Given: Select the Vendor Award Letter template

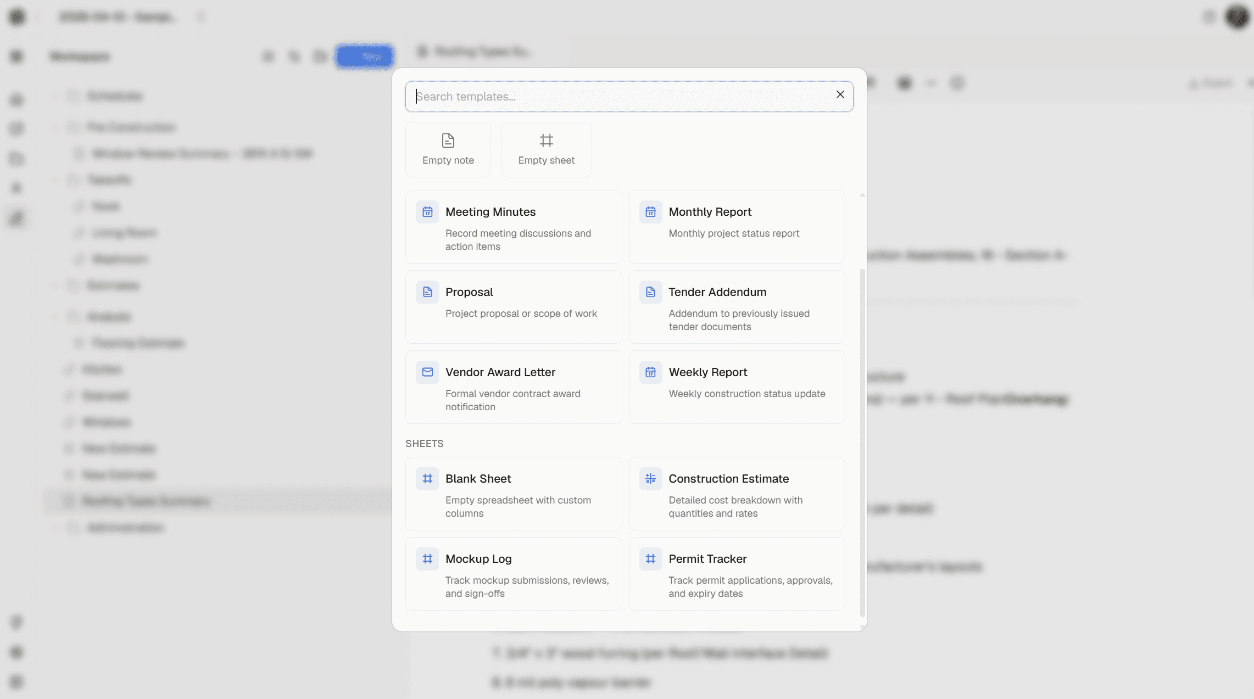Looking at the screenshot, I should (514, 387).
